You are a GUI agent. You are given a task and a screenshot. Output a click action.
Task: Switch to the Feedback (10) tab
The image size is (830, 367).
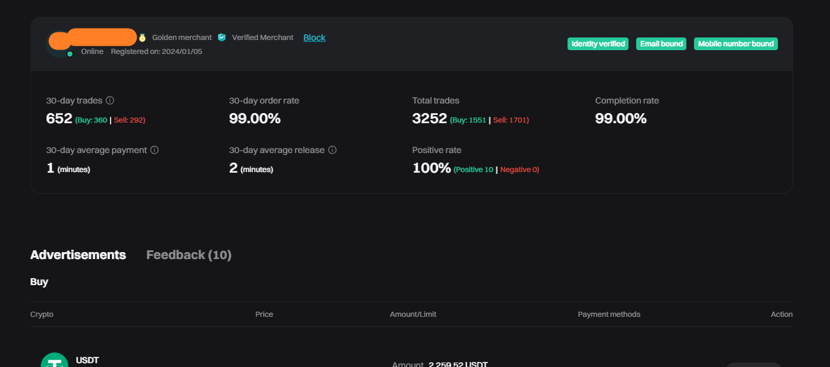pos(189,255)
